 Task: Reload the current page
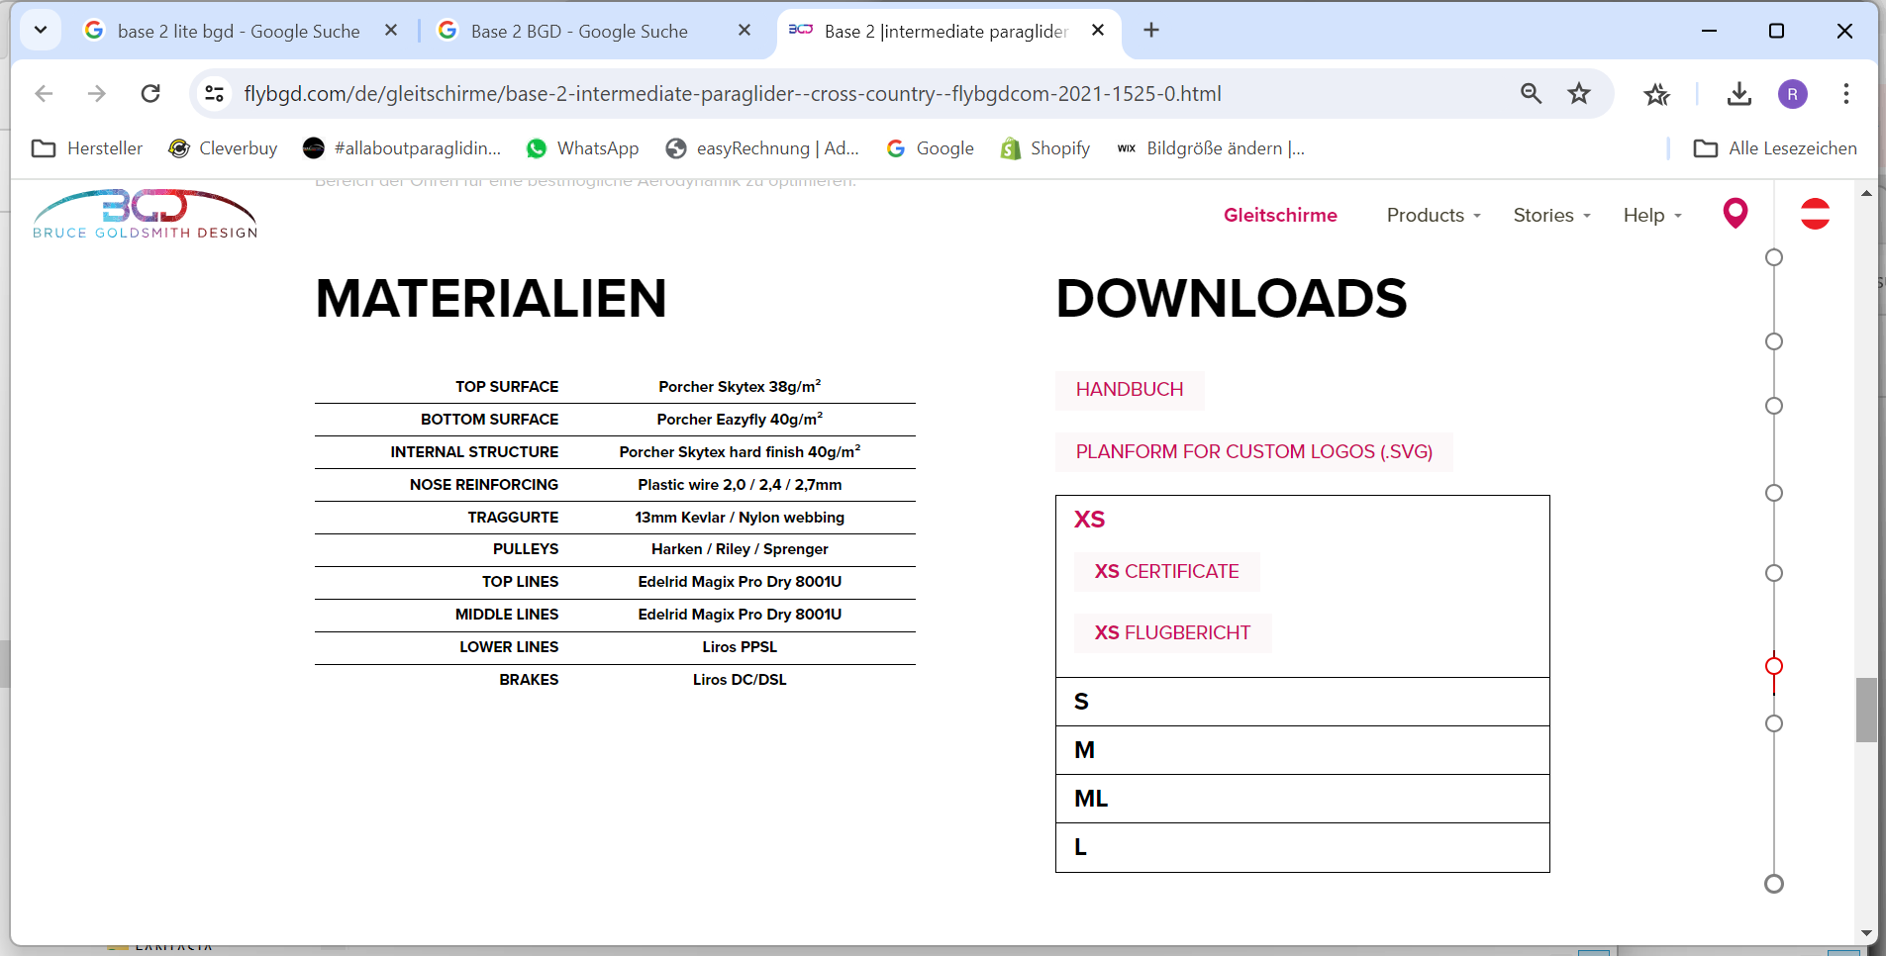pos(150,94)
